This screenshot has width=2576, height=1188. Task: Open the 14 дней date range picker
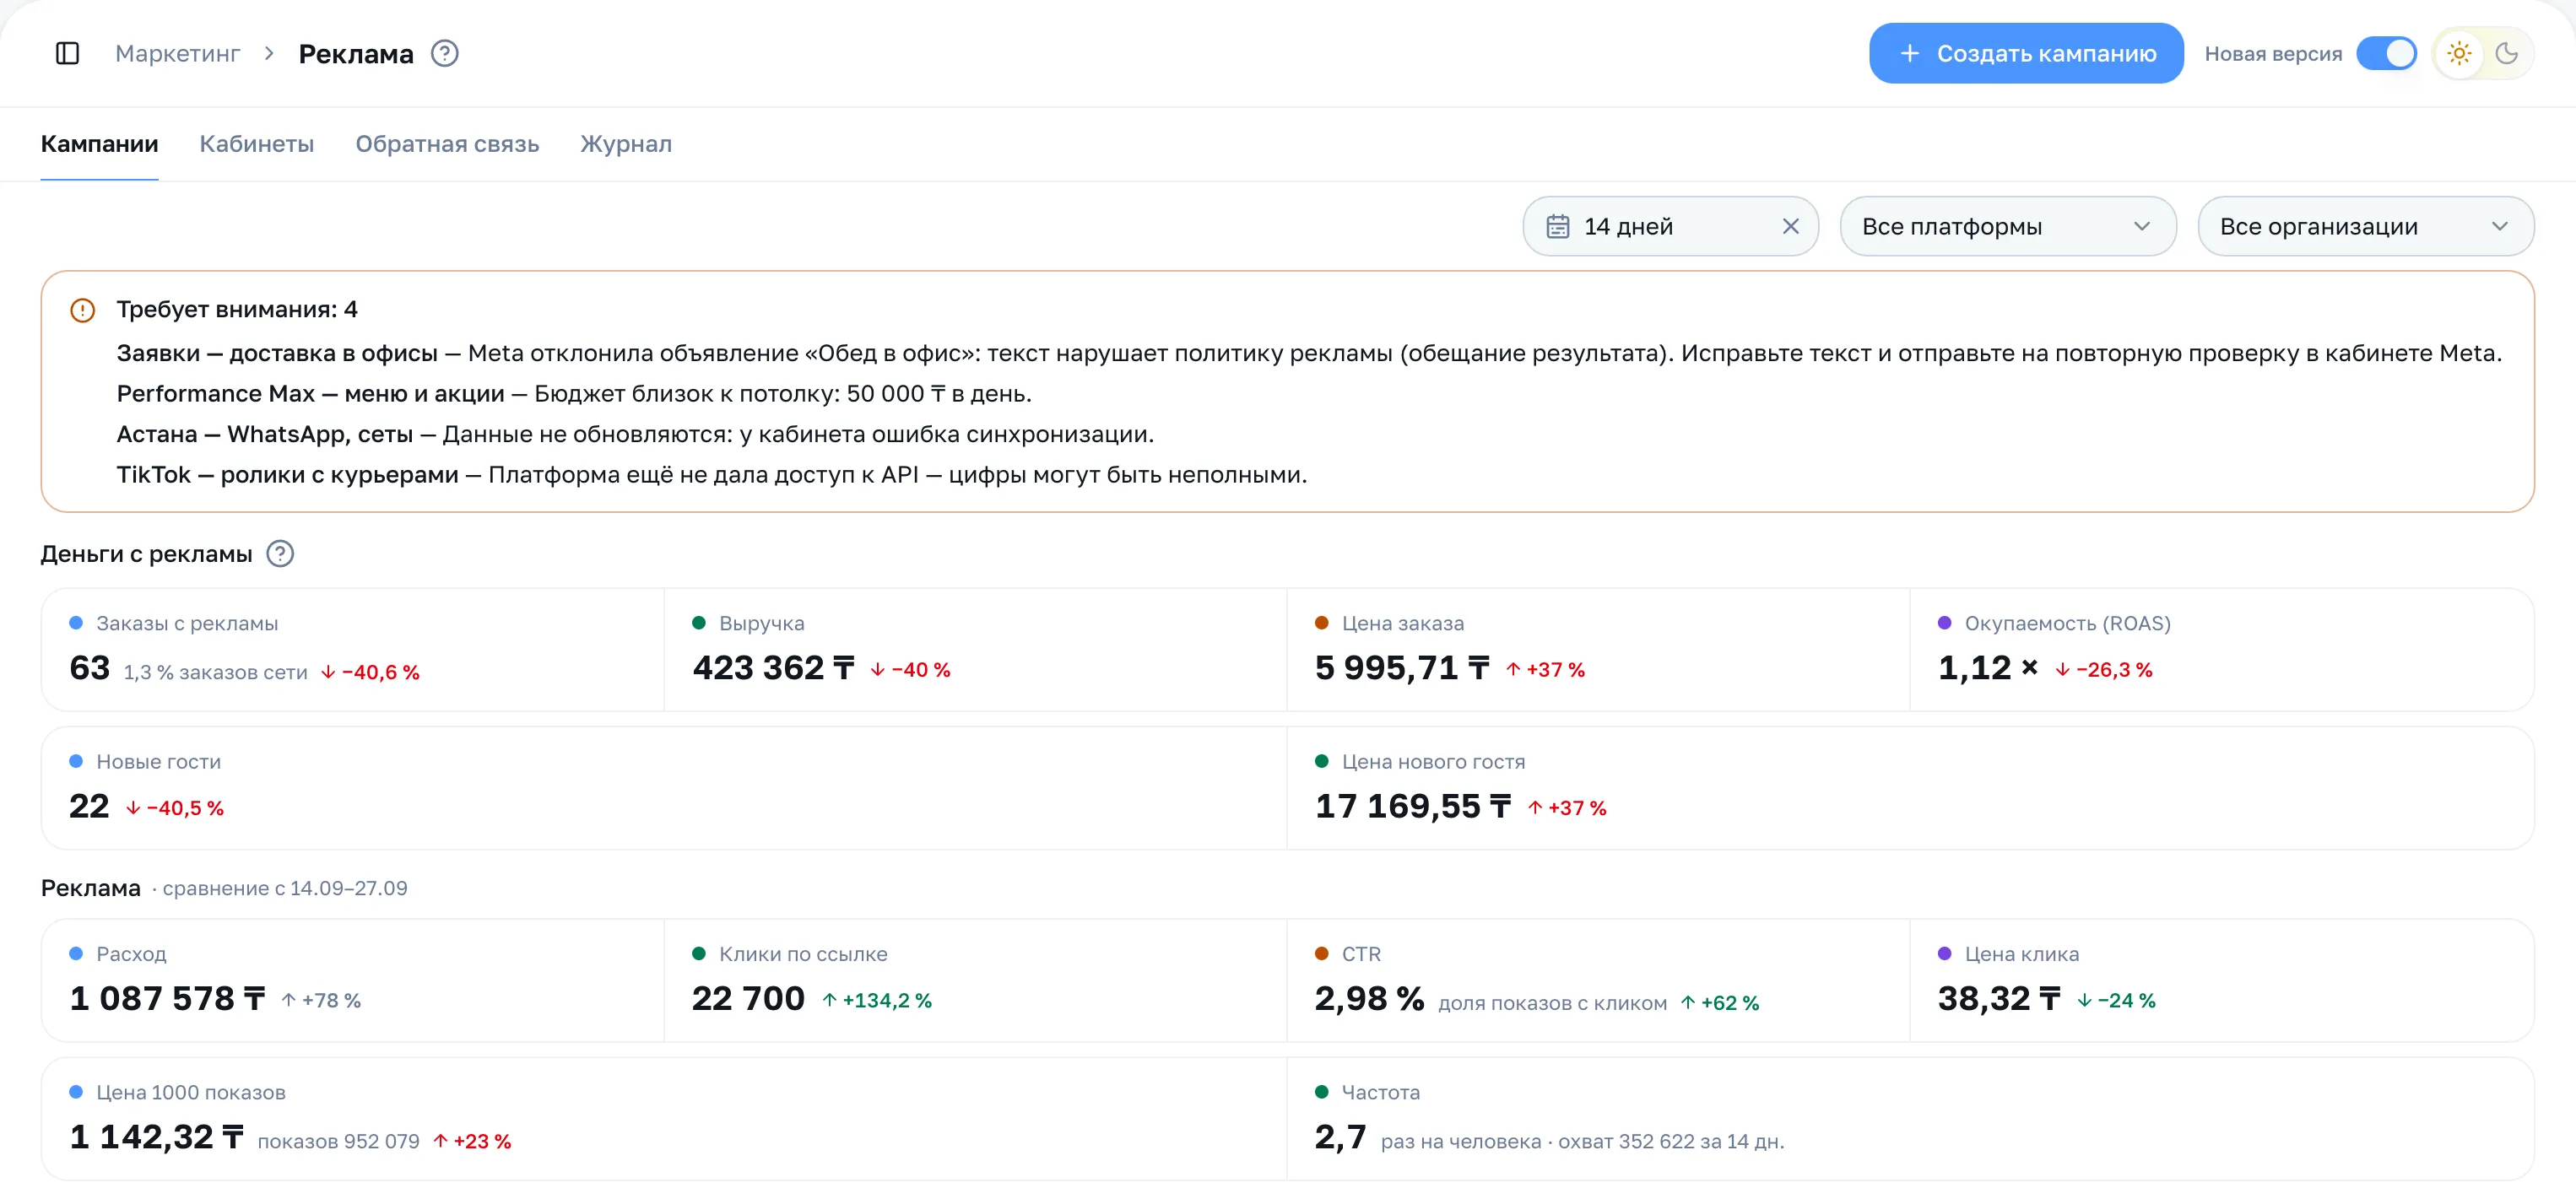pyautogui.click(x=1670, y=226)
